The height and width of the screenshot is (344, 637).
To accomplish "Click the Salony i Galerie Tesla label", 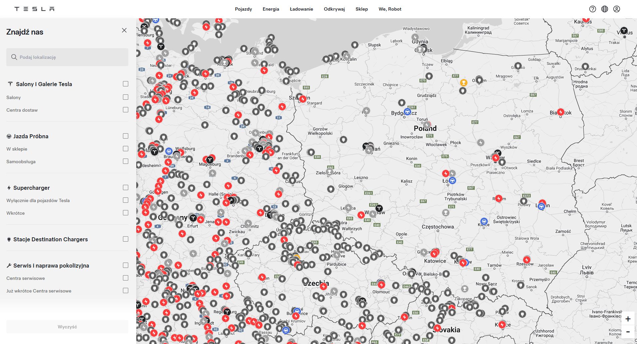I will point(44,84).
